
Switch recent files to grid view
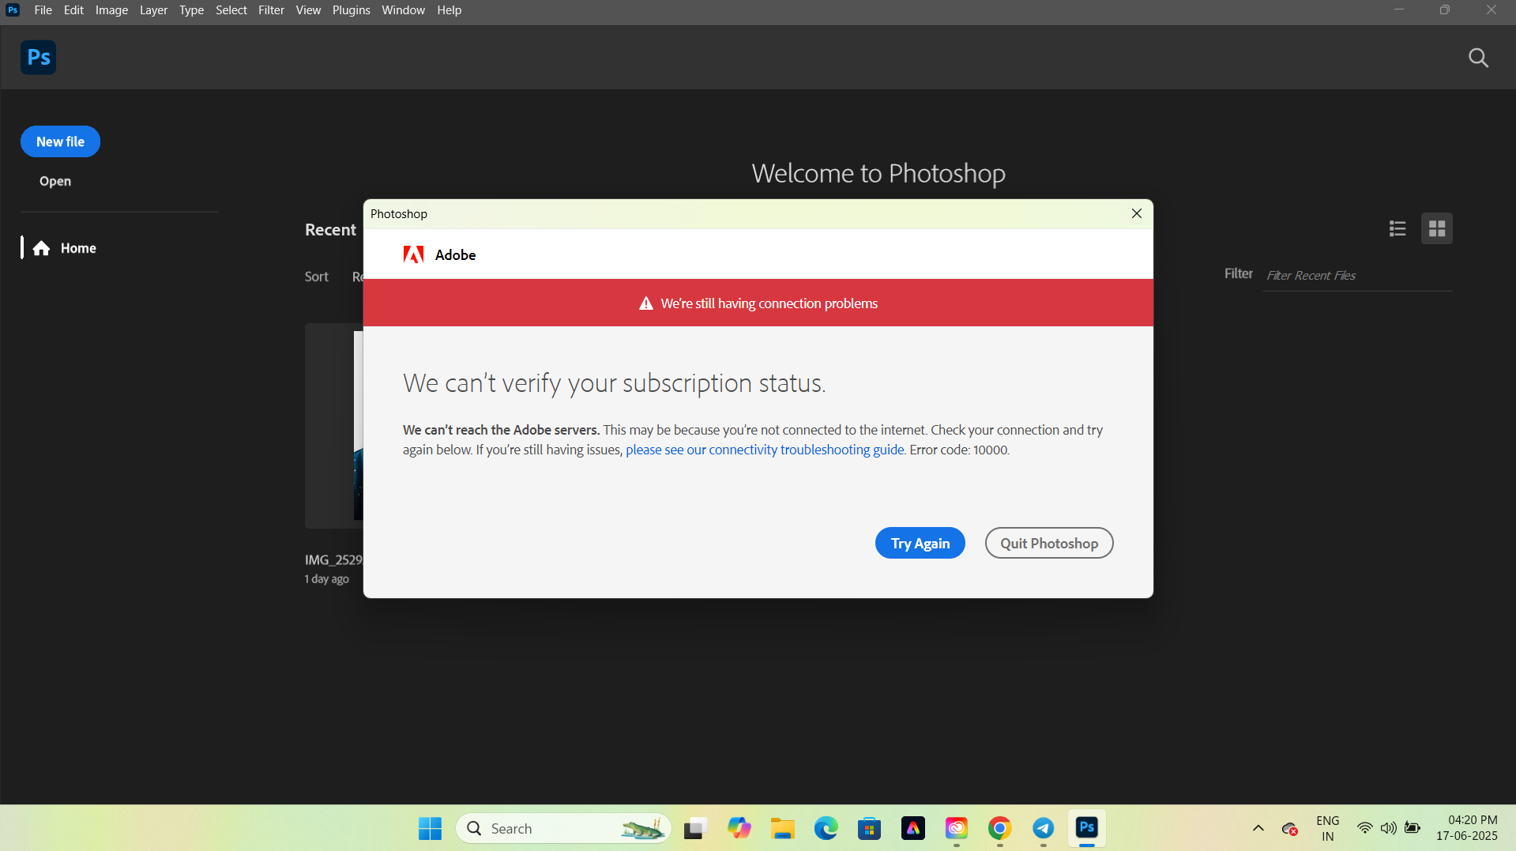[1436, 228]
